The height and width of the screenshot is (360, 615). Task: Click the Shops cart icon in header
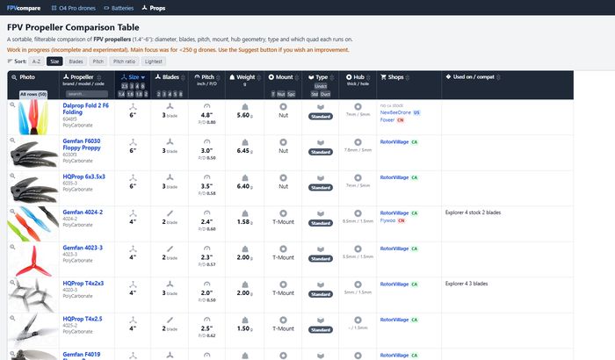tap(383, 77)
